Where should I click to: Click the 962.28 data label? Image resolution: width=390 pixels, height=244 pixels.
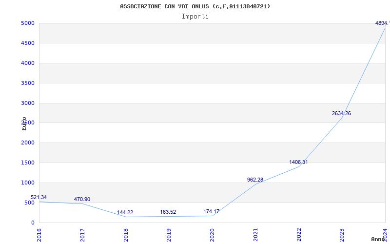point(255,180)
